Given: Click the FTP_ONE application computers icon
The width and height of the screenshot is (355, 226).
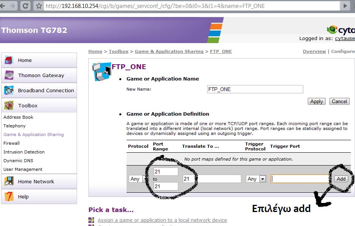Looking at the screenshot, I should tap(102, 72).
